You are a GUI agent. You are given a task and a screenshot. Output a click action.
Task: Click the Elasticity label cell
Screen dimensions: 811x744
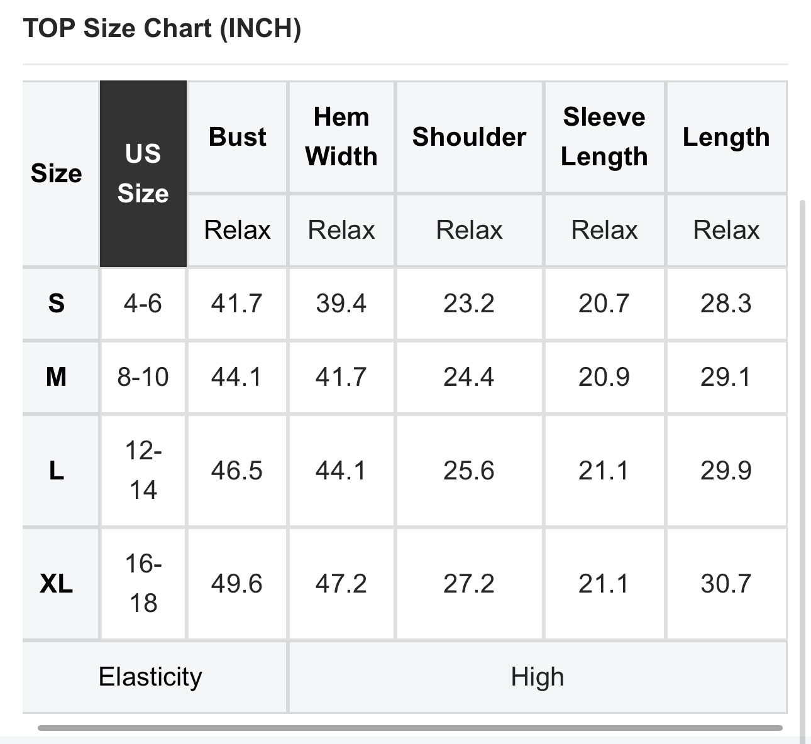click(151, 677)
